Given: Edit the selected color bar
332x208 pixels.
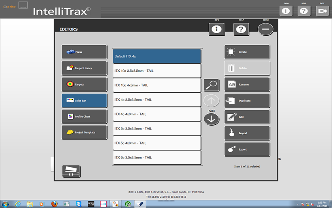Looking at the screenshot, I should coord(247,117).
